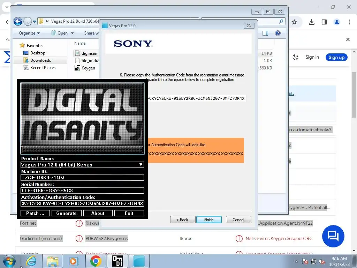Click the Serial Number field in keygen

click(82, 191)
